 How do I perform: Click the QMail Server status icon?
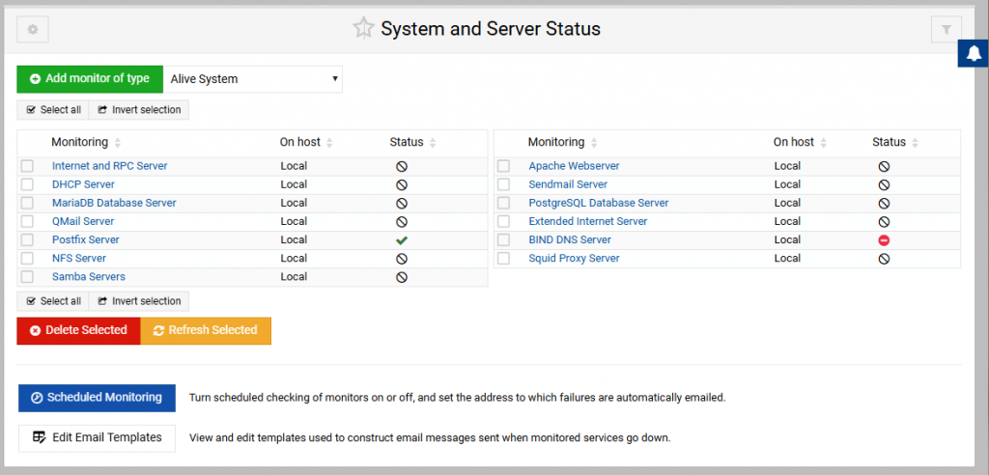point(401,221)
